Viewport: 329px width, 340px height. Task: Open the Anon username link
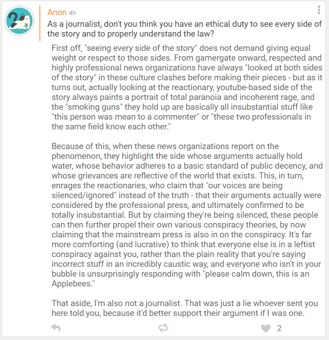(x=57, y=12)
